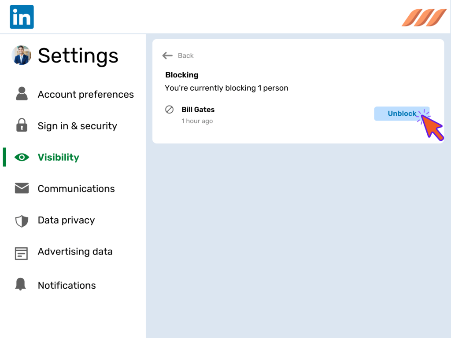This screenshot has height=338, width=451.
Task: Open Advertising data label in sidebar
Action: (x=75, y=251)
